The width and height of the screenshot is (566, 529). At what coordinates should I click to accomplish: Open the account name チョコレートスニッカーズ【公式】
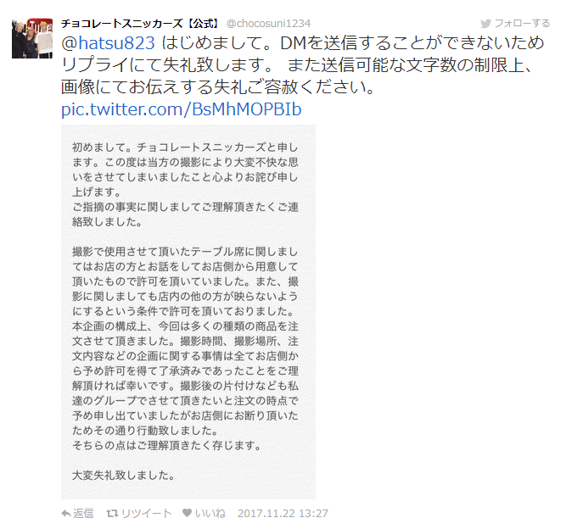140,24
